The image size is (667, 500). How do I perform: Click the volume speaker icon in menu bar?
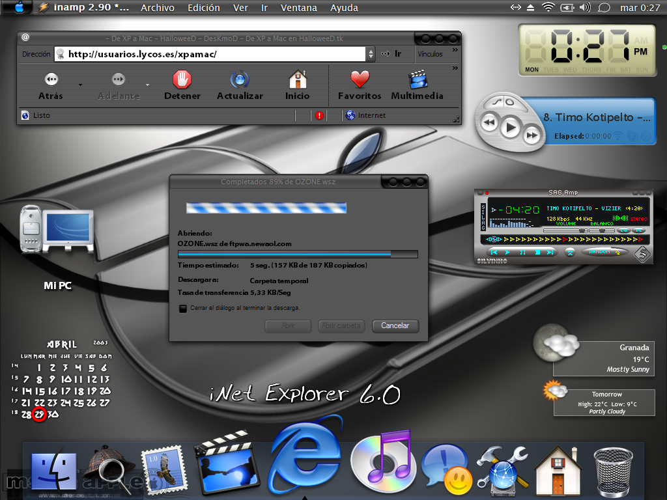coord(585,7)
